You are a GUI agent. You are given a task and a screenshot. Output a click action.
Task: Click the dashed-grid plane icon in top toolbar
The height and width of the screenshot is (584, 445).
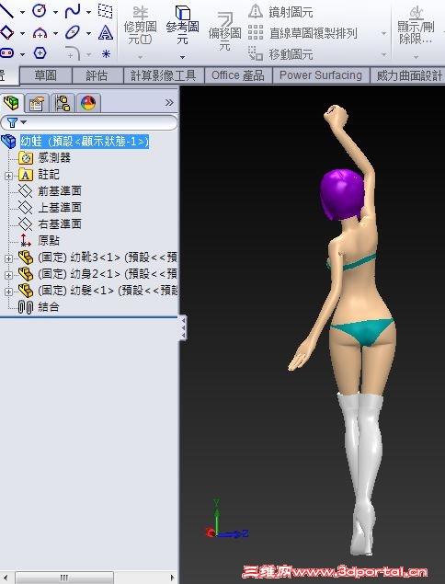tap(106, 11)
